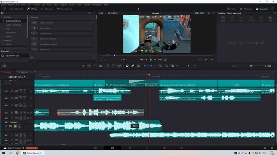277x156 pixels.
Task: Open timeline view options icon
Action: [4, 66]
